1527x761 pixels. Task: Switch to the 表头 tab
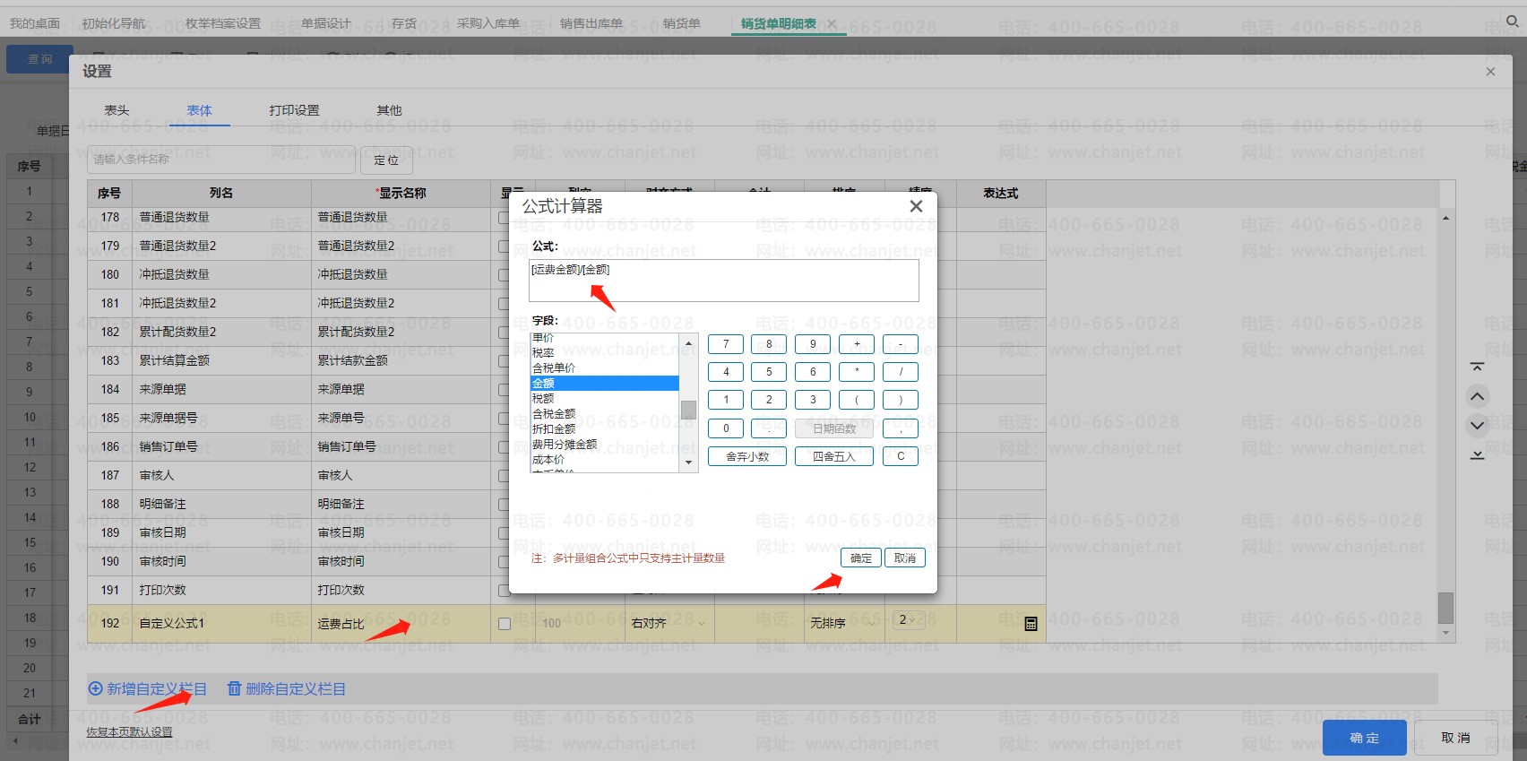tap(116, 110)
